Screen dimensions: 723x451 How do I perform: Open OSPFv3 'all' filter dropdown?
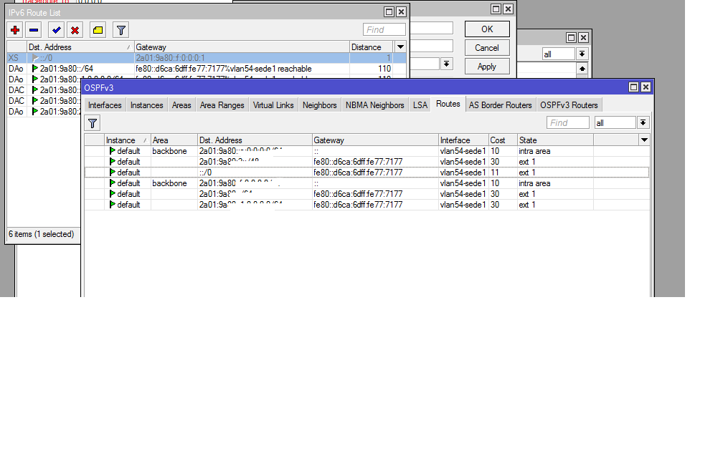[643, 122]
